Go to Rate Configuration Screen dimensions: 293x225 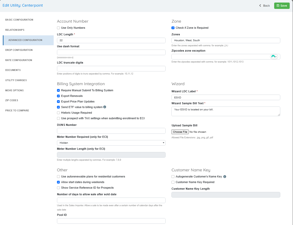pyautogui.click(x=19, y=60)
